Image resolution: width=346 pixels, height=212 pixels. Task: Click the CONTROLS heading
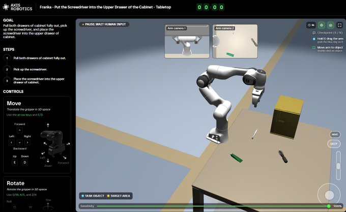pyautogui.click(x=13, y=92)
